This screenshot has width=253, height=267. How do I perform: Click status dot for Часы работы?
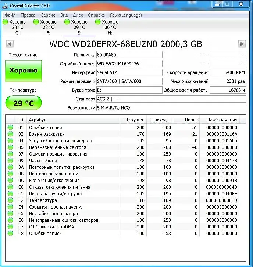point(10,160)
